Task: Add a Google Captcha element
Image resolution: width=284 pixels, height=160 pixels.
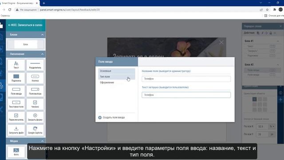Action: pyautogui.click(x=35, y=130)
